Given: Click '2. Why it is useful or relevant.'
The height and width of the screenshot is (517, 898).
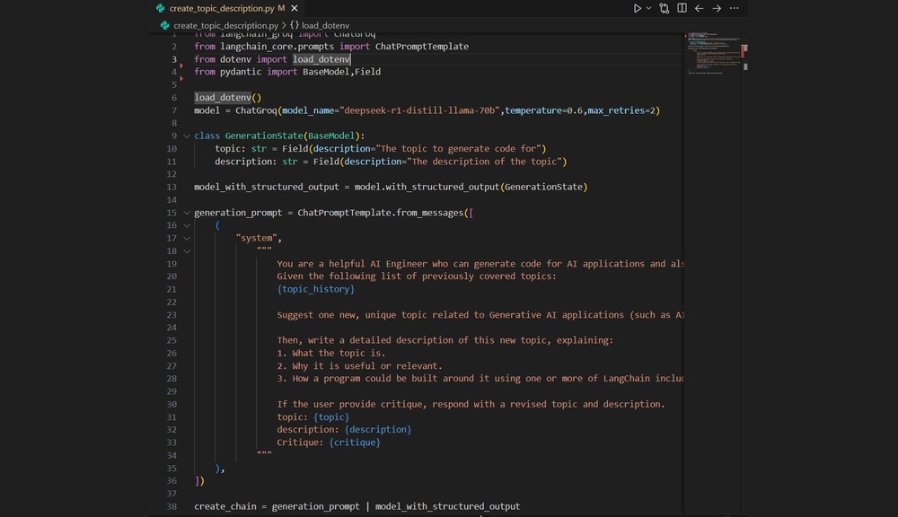Looking at the screenshot, I should [360, 366].
